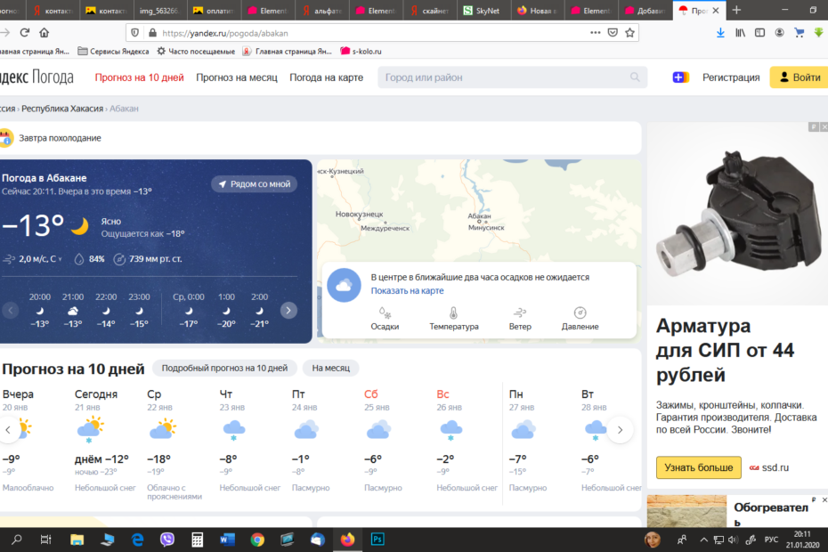This screenshot has width=828, height=552.
Task: Toggle the Firefox sidebar icon
Action: tap(759, 33)
